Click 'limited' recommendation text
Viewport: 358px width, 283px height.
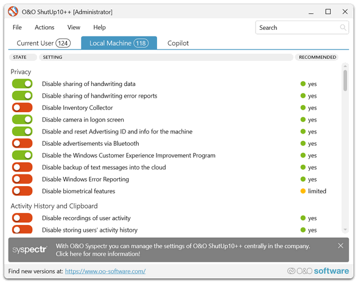tap(317, 191)
